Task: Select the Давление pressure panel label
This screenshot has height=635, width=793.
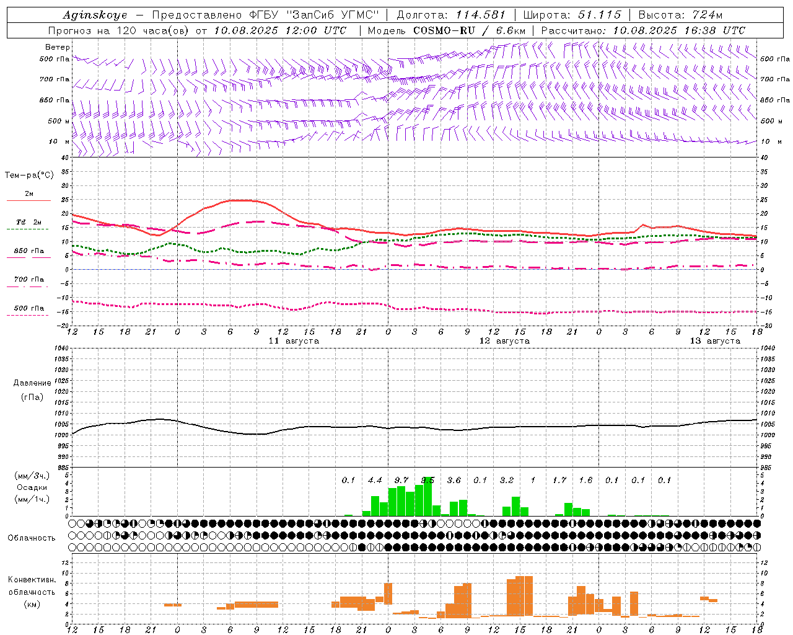Action: [x=32, y=383]
